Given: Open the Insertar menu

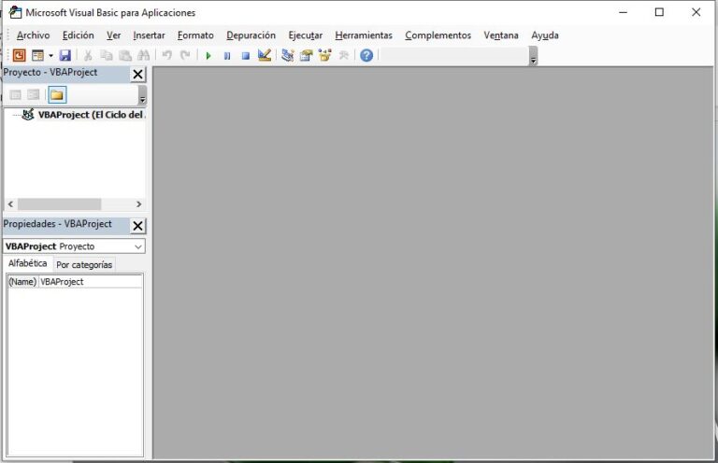Looking at the screenshot, I should [x=149, y=35].
